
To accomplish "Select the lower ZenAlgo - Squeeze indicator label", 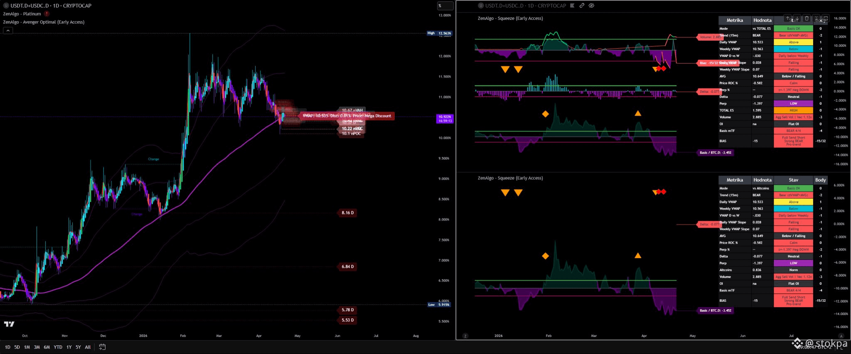I will point(510,178).
